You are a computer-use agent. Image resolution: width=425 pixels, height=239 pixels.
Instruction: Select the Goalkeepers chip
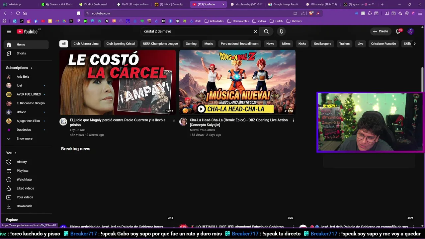click(323, 43)
